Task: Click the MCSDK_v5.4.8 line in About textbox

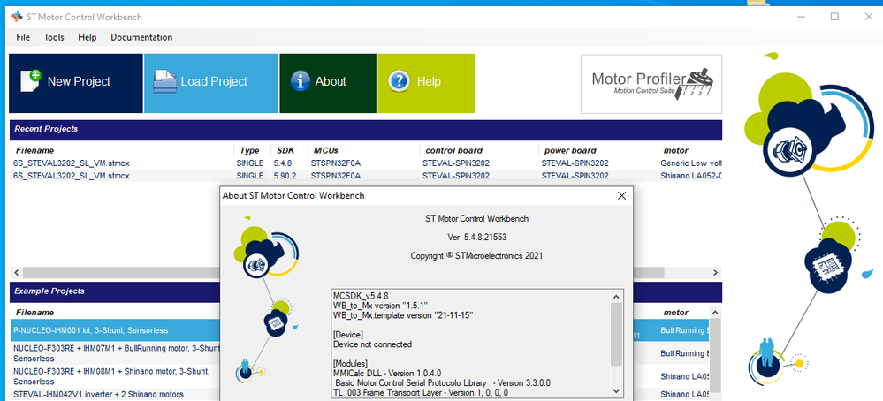Action: click(361, 295)
